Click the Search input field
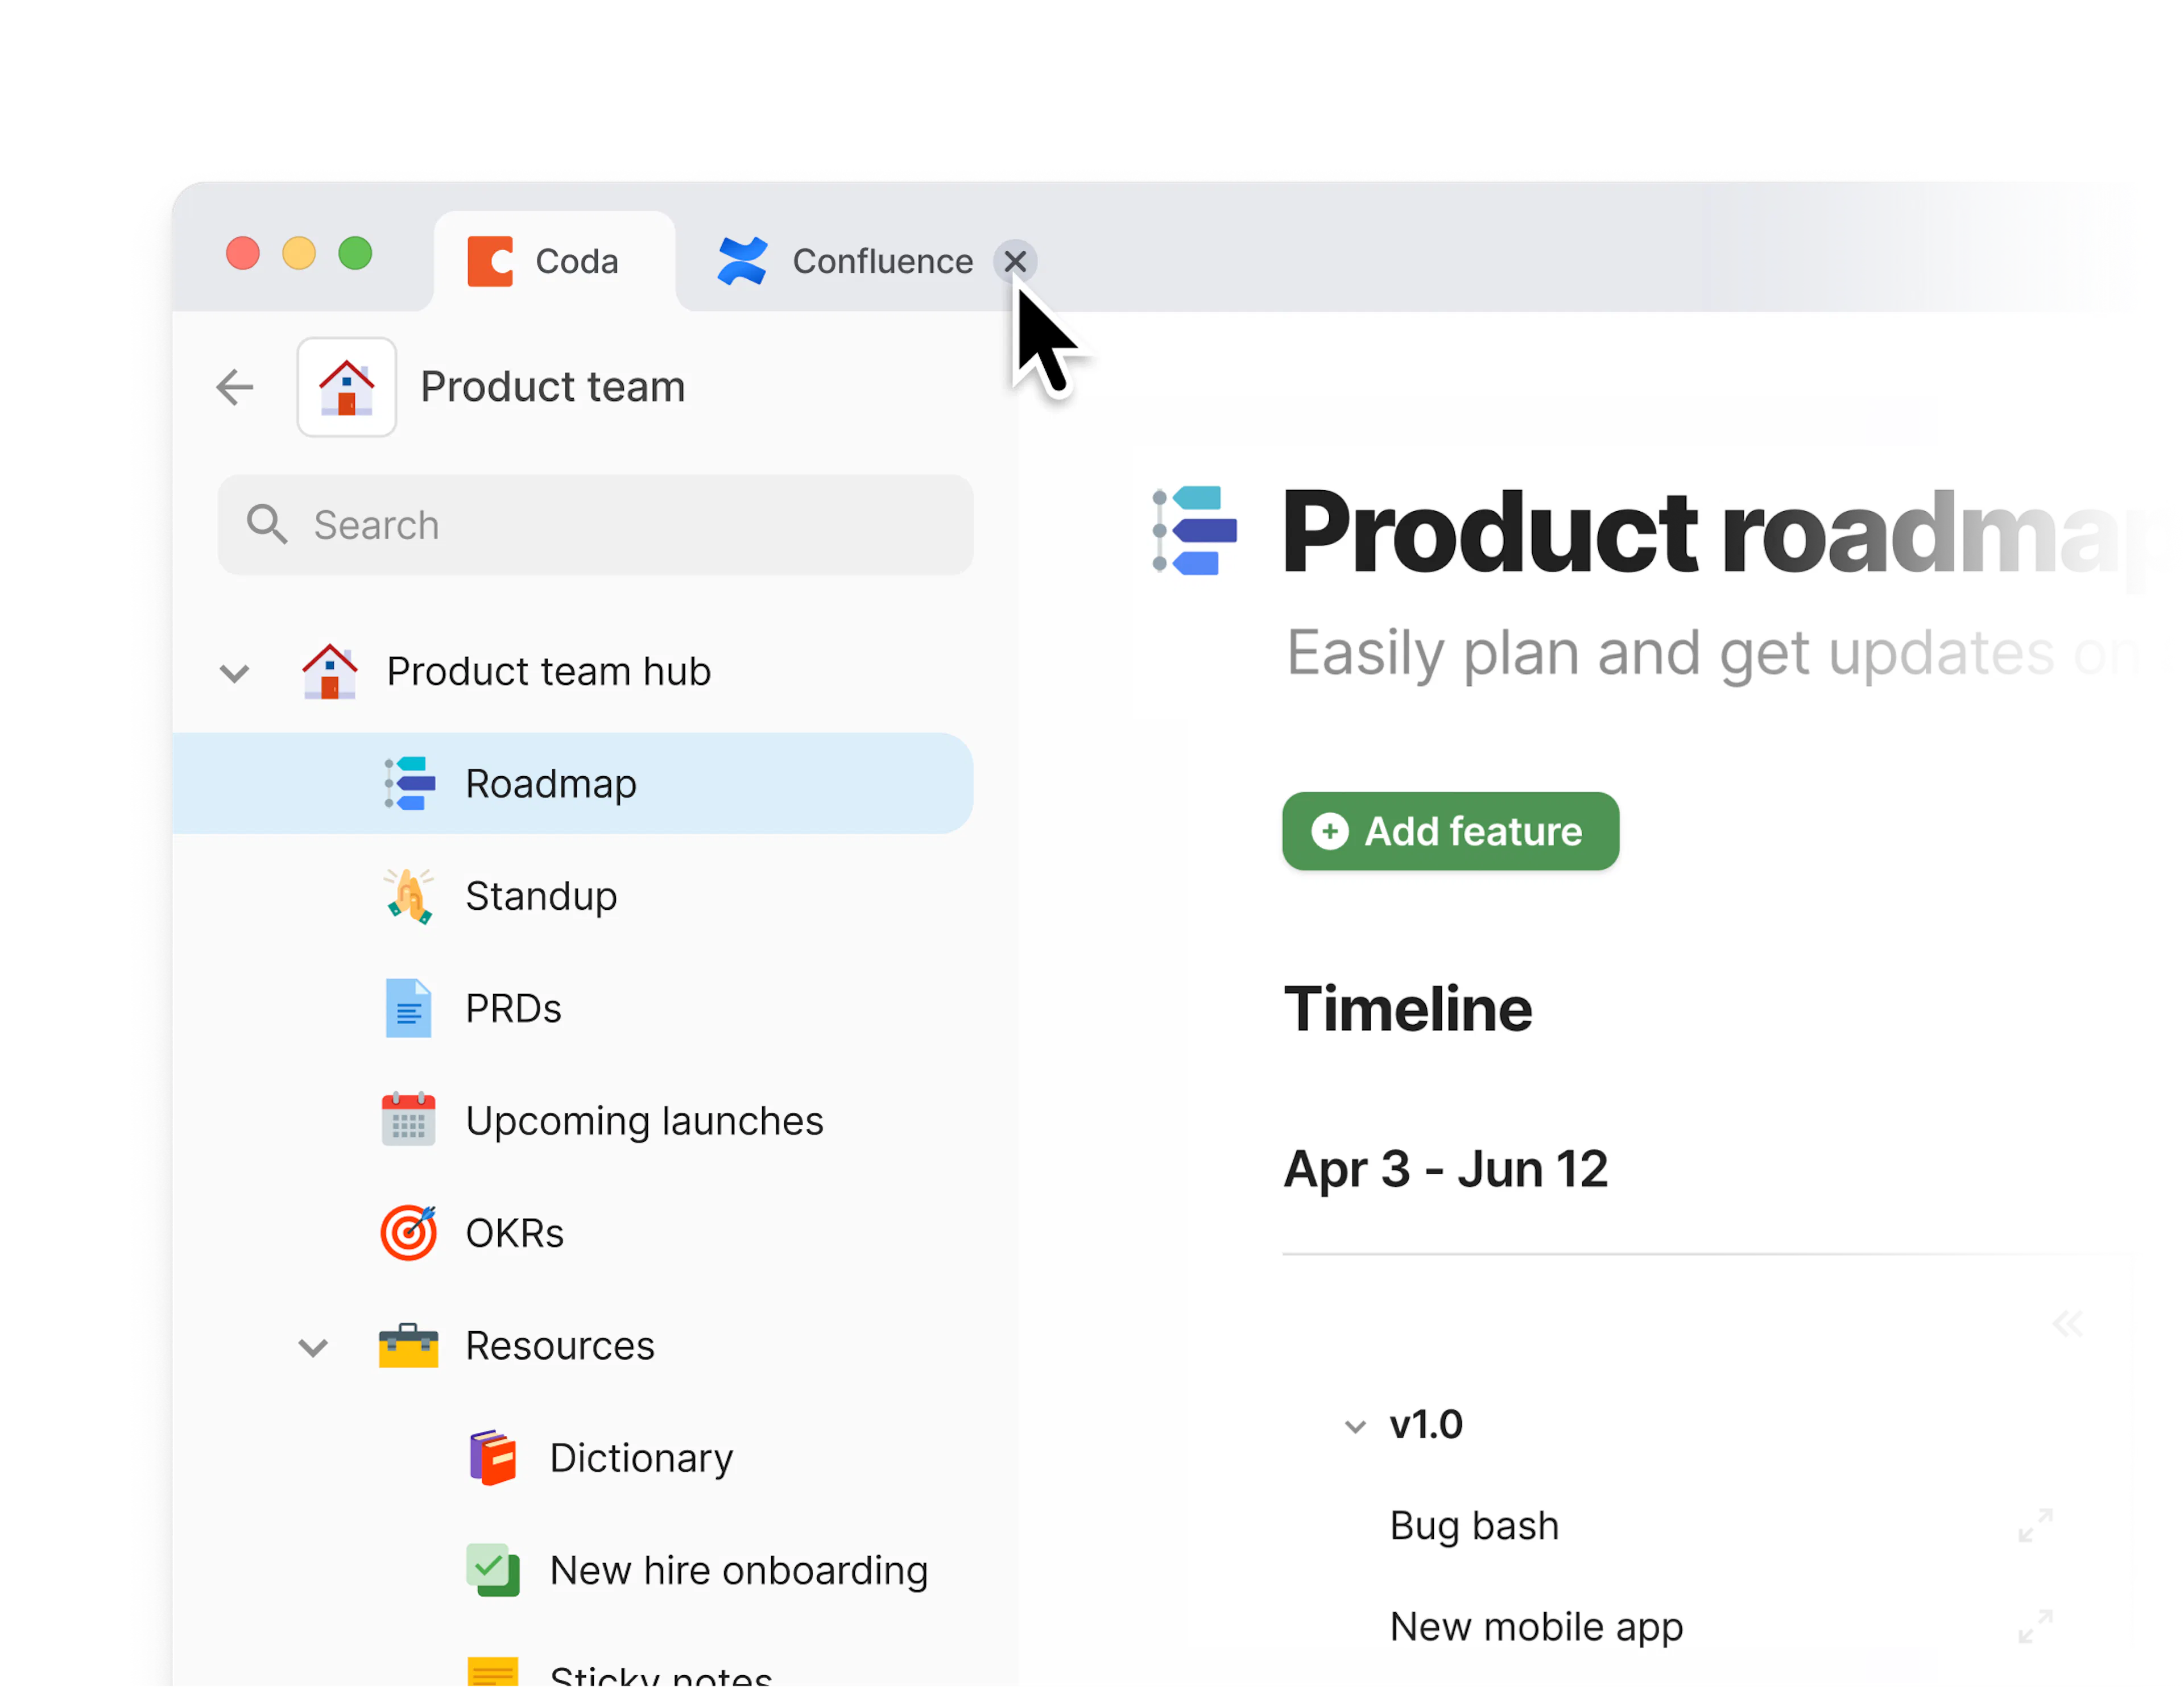 pyautogui.click(x=595, y=525)
